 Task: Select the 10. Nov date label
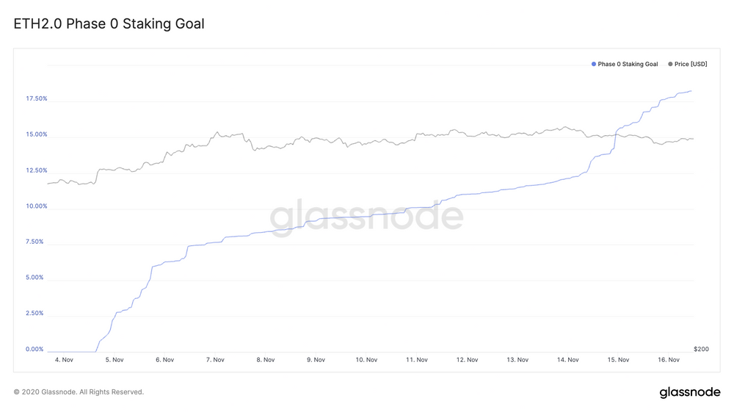click(x=366, y=360)
